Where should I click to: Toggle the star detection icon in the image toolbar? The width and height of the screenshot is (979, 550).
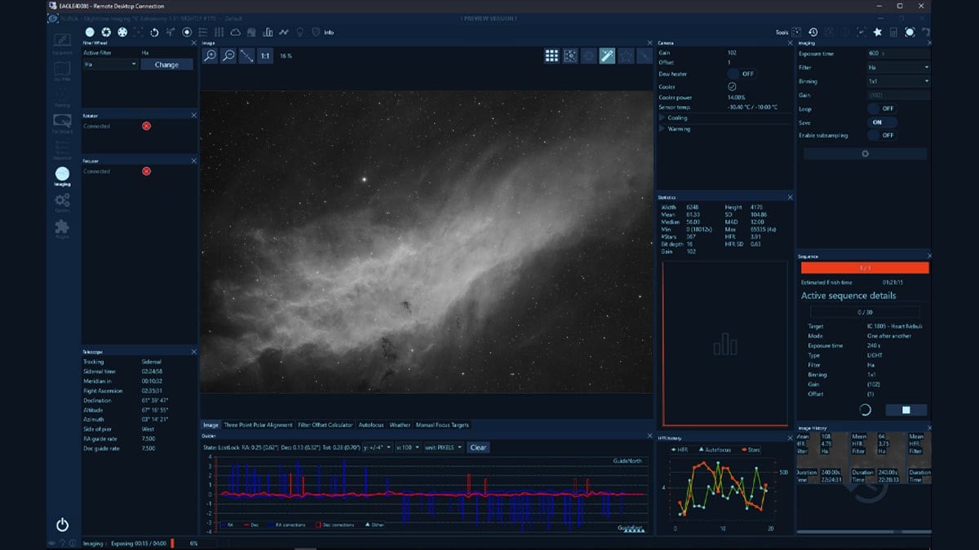click(626, 55)
